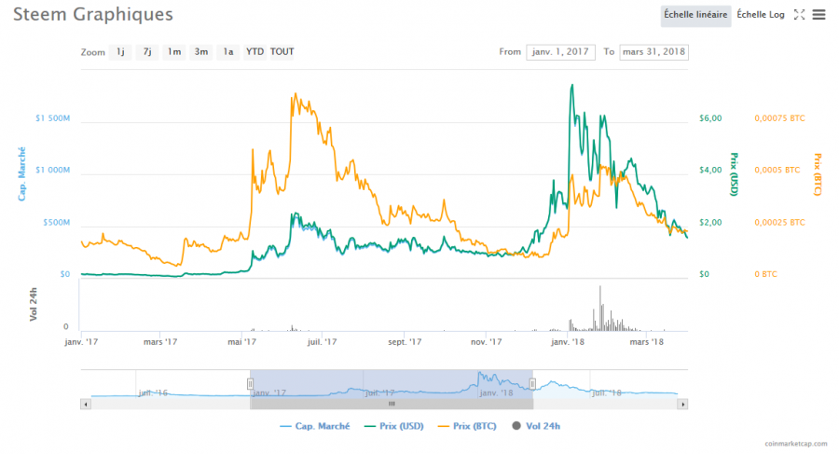
Task: Switch to Échelle linéaire scale
Action: click(x=695, y=15)
